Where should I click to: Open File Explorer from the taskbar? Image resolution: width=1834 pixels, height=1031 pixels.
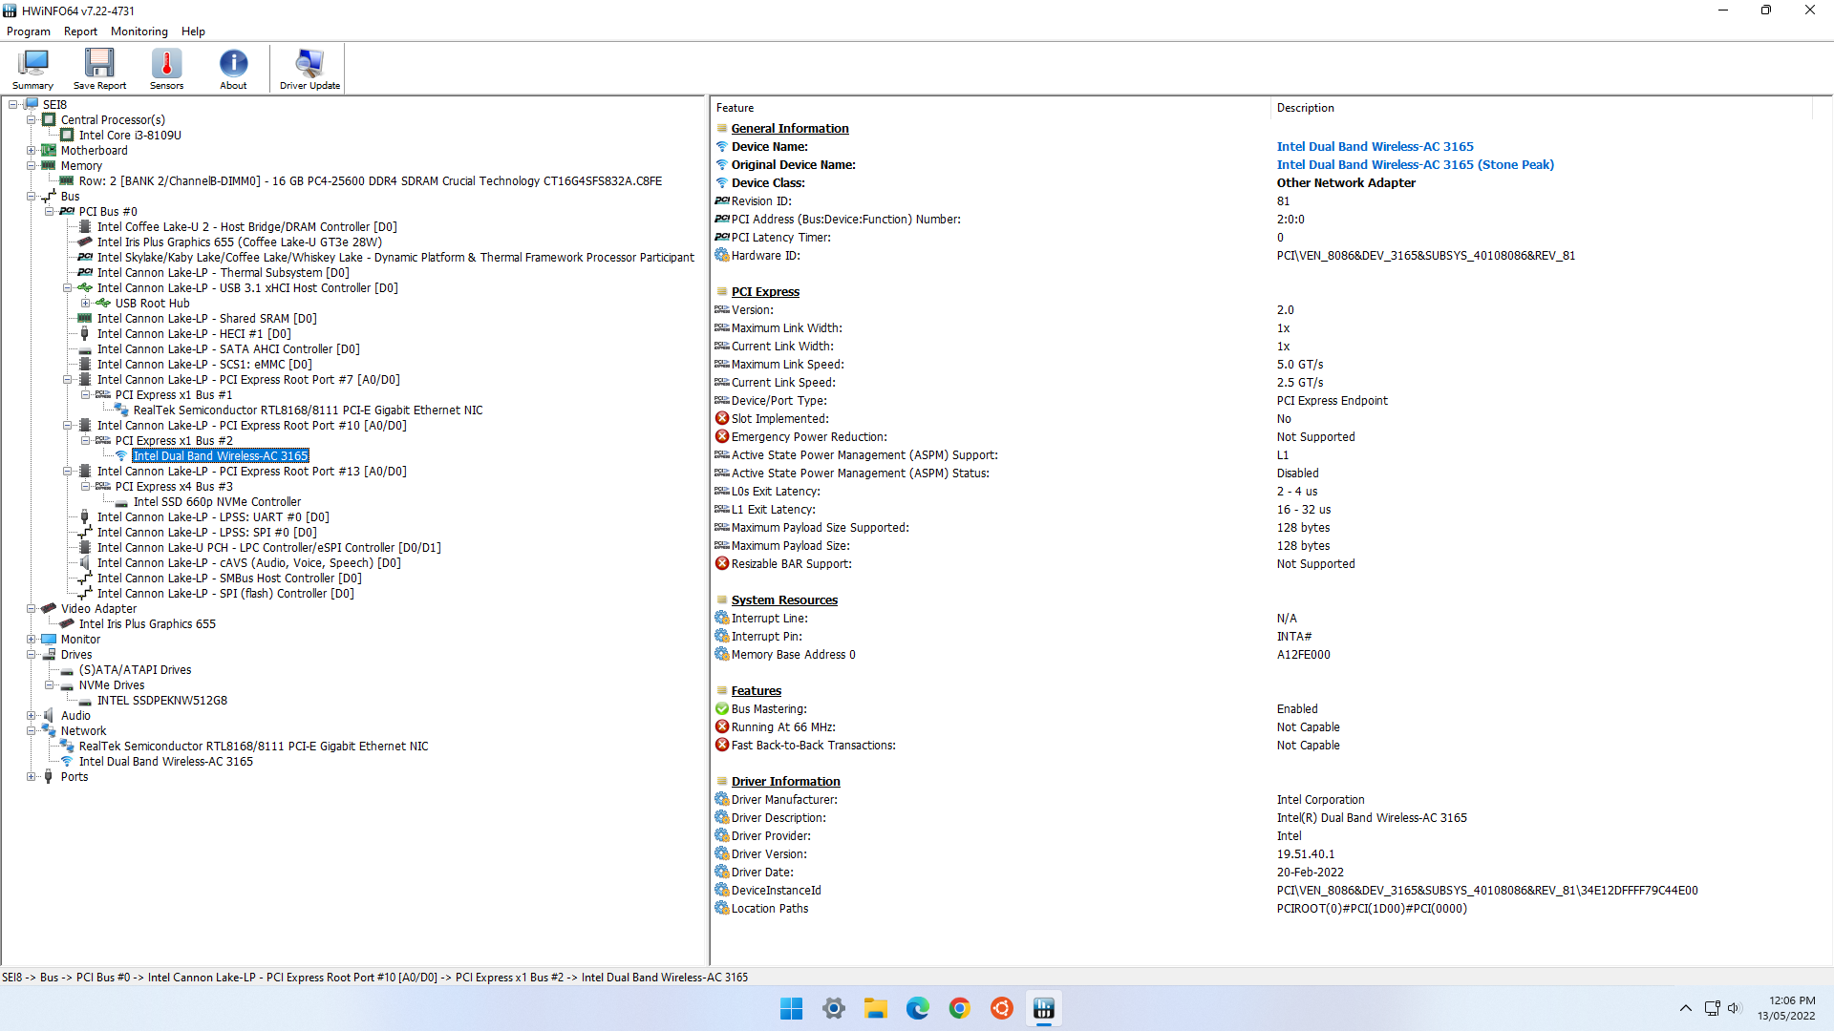point(875,1009)
